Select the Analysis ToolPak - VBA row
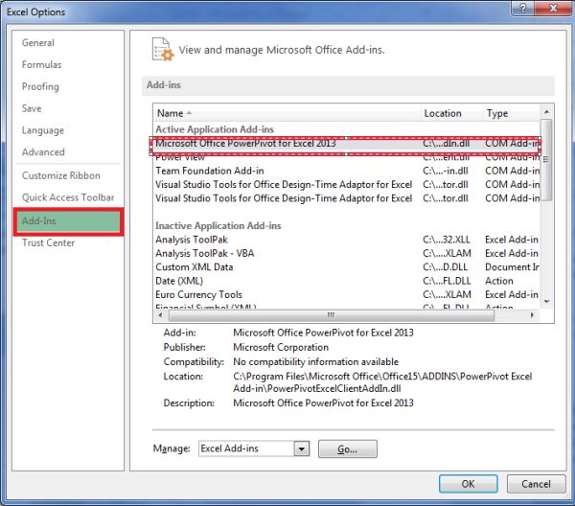 point(346,253)
